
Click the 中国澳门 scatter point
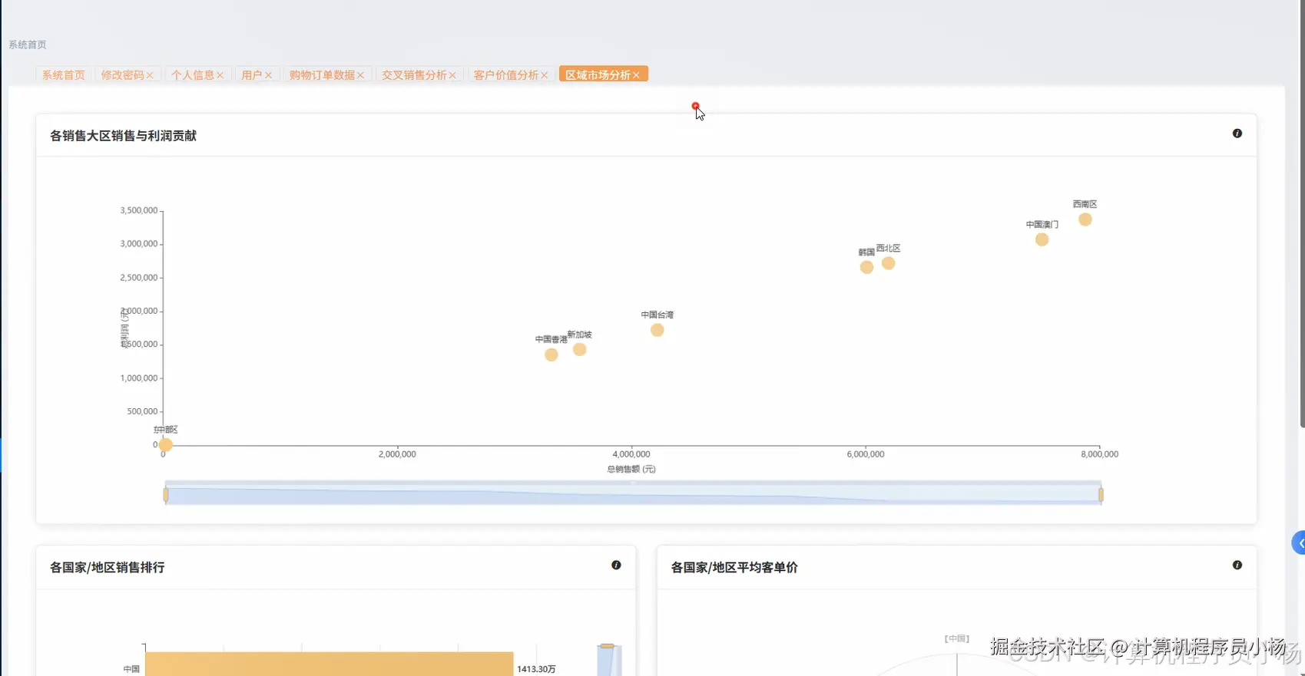pyautogui.click(x=1042, y=239)
